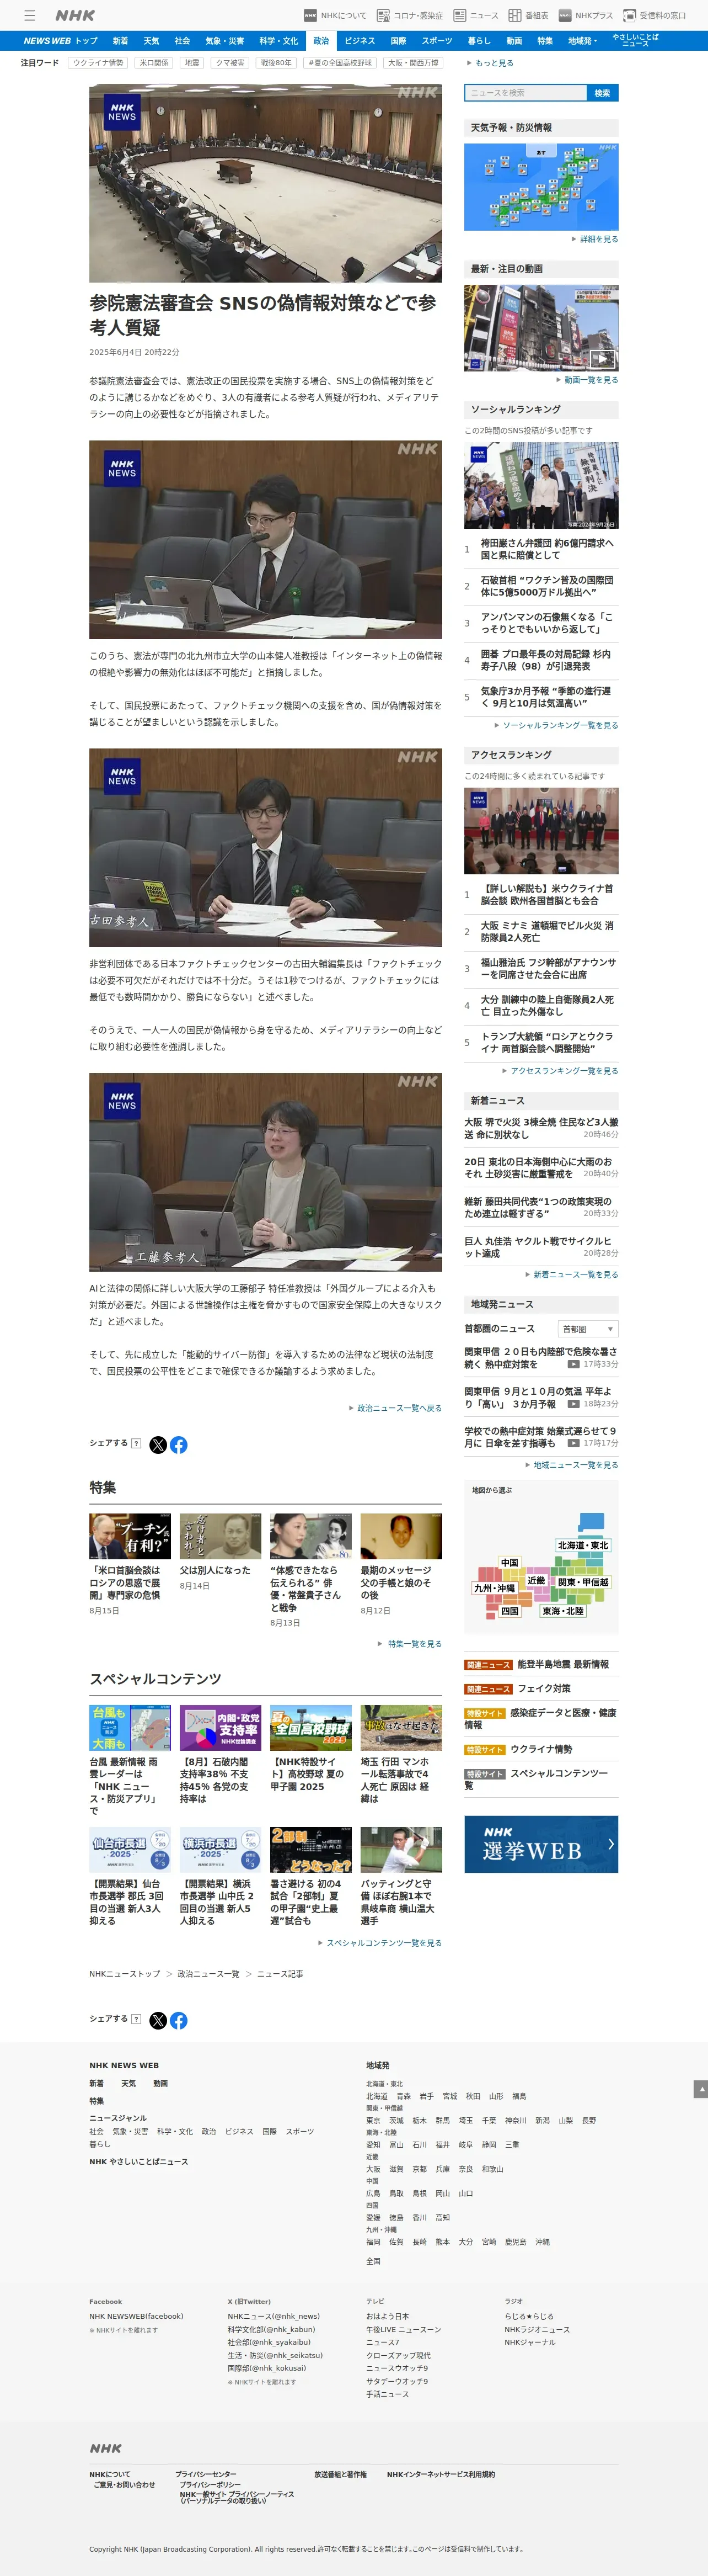Open access ranking story 大阪 ミナミ 道頓堀
This screenshot has width=708, height=2576.
pos(547,932)
